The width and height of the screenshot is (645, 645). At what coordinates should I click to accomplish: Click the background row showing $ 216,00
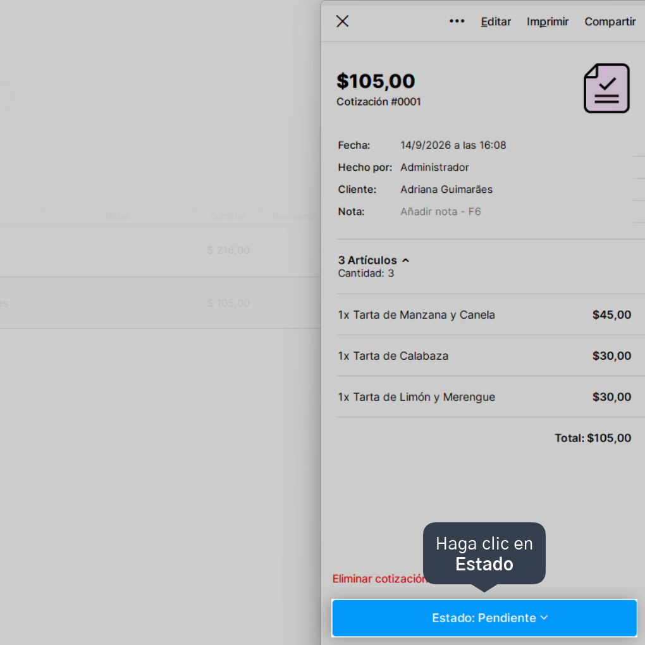[160, 250]
